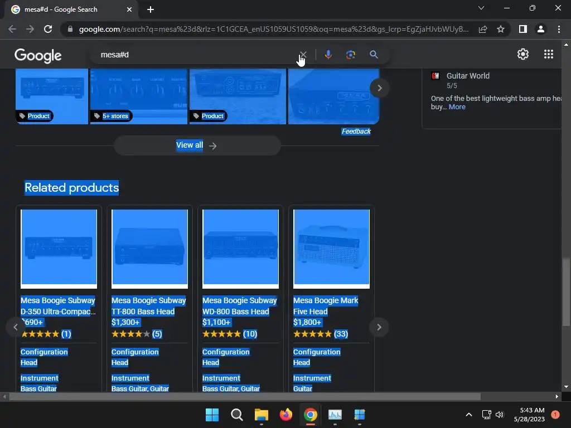
Task: Submit search with magnifier icon
Action: coord(374,55)
